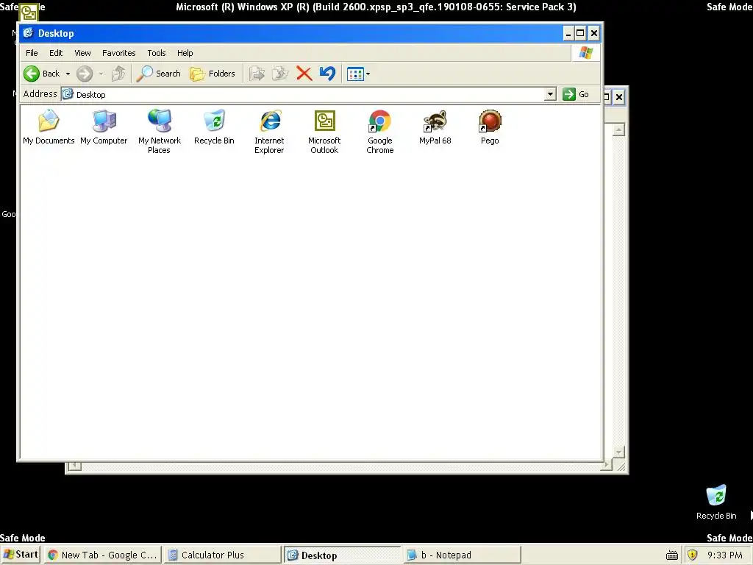Click the security shield tray icon
Screen dimensions: 753x565
pos(692,555)
